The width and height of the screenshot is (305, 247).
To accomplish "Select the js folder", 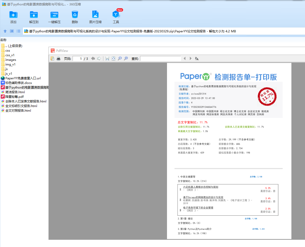I will pyautogui.click(x=4, y=69).
